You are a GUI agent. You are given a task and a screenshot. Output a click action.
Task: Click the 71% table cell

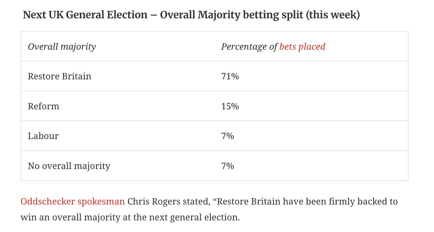tap(230, 76)
